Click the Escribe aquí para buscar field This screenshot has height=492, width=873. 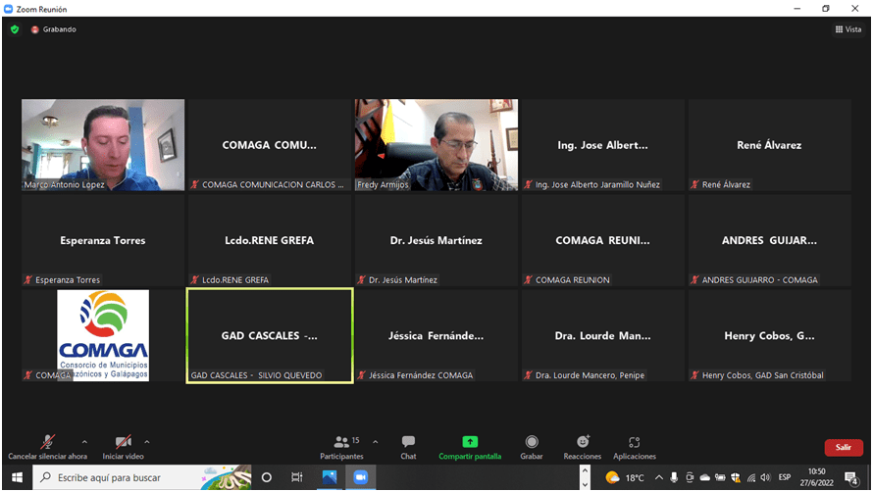(142, 477)
